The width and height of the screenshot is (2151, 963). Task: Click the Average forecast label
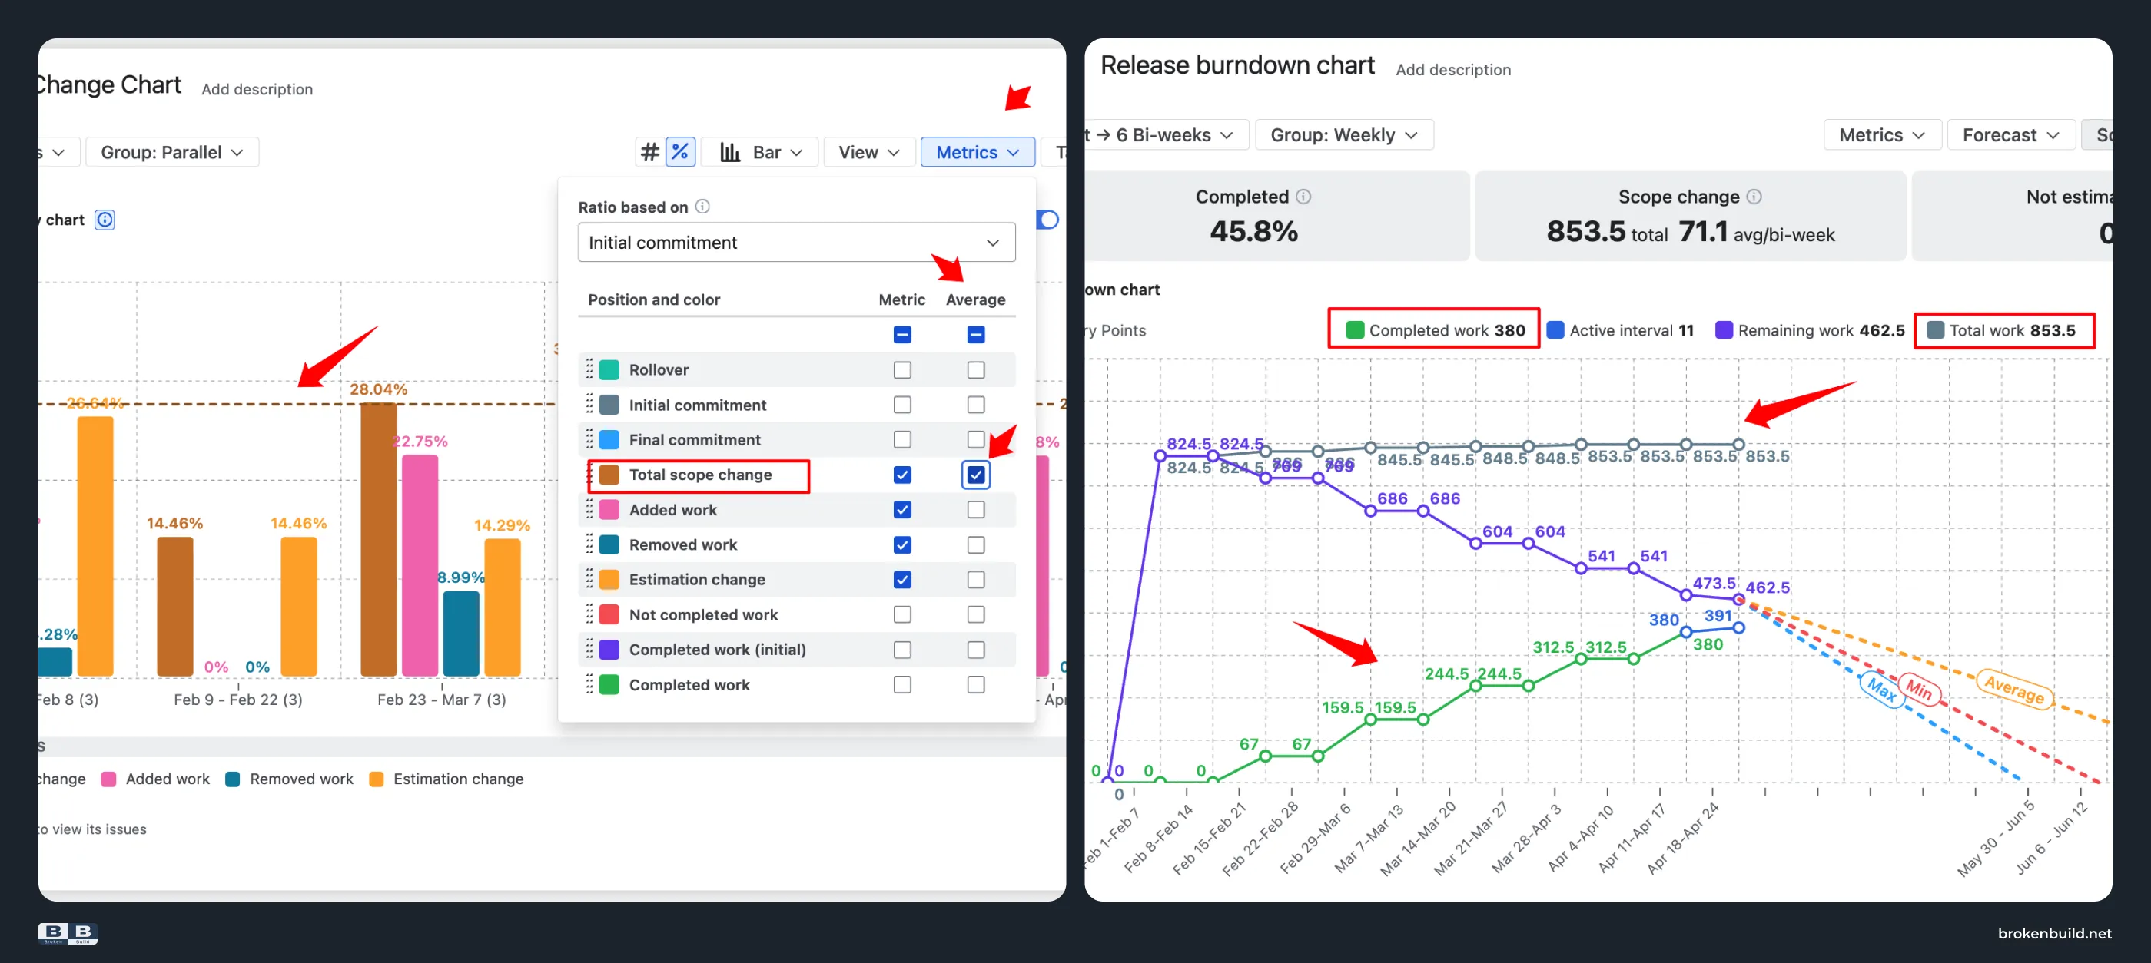point(2014,688)
